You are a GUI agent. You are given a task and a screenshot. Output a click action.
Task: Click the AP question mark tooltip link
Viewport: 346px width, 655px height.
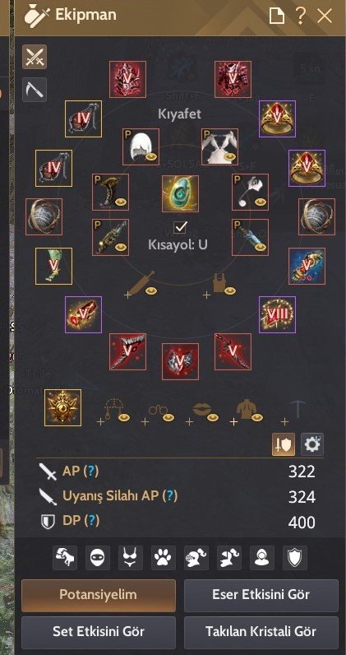pyautogui.click(x=91, y=472)
